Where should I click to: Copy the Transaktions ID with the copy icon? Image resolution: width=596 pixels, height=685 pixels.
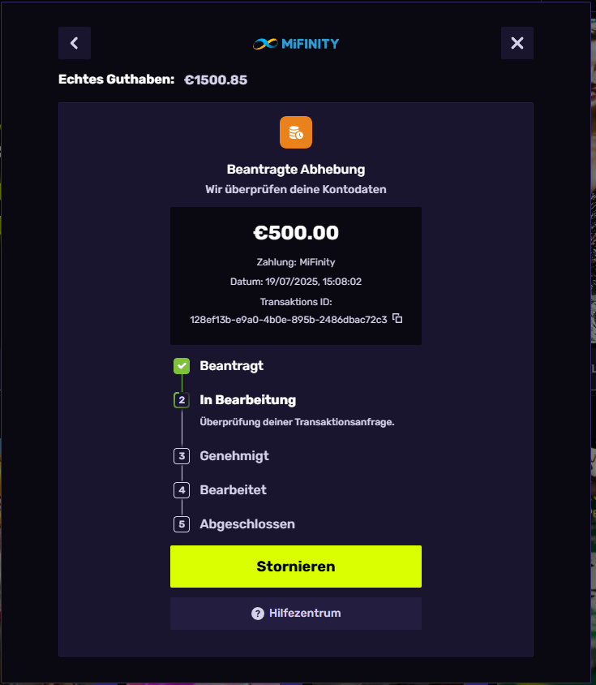pos(397,318)
